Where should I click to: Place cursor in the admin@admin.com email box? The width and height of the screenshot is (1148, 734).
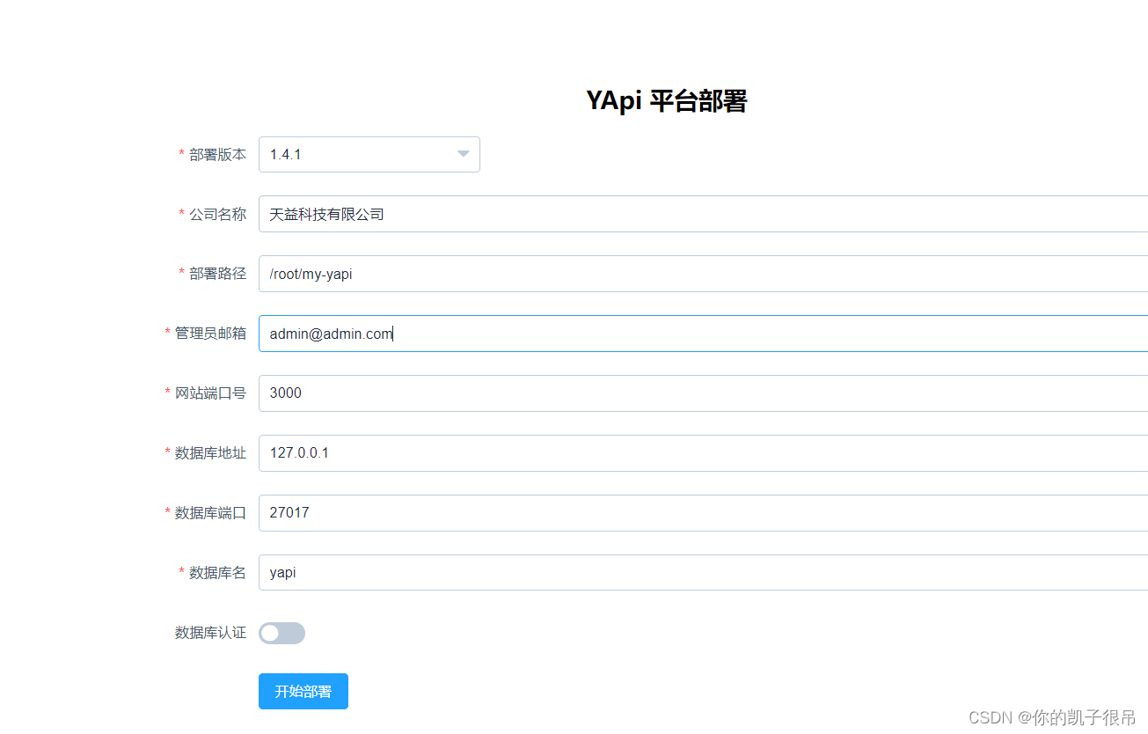tap(528, 333)
